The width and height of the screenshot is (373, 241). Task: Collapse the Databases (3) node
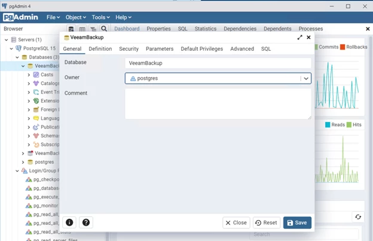(17, 57)
